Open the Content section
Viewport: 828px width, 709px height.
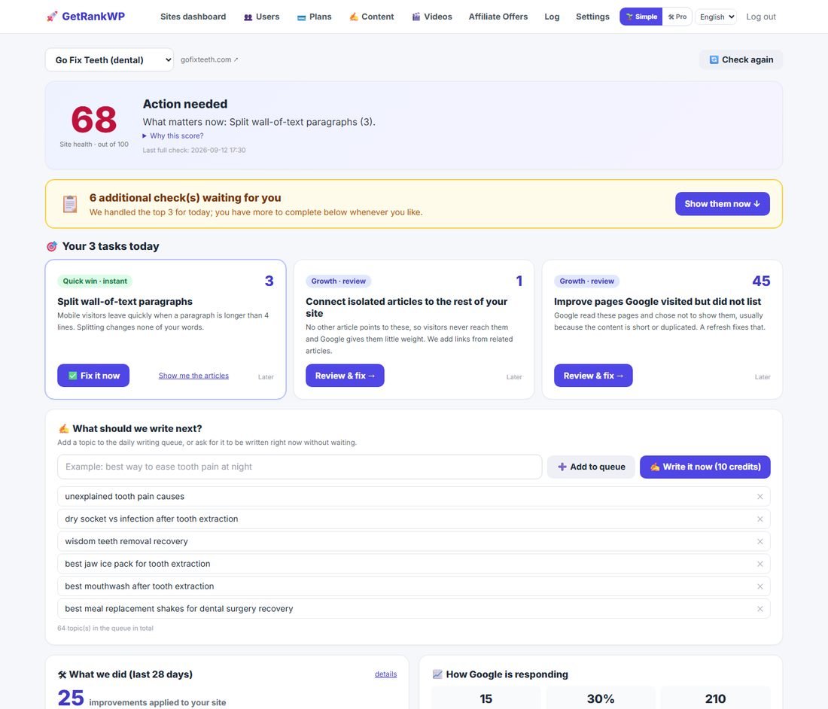pyautogui.click(x=371, y=17)
